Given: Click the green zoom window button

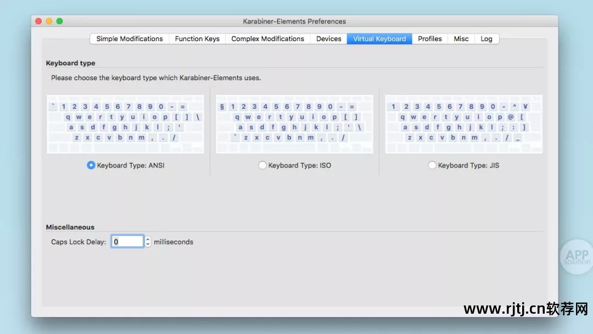Looking at the screenshot, I should 59,21.
